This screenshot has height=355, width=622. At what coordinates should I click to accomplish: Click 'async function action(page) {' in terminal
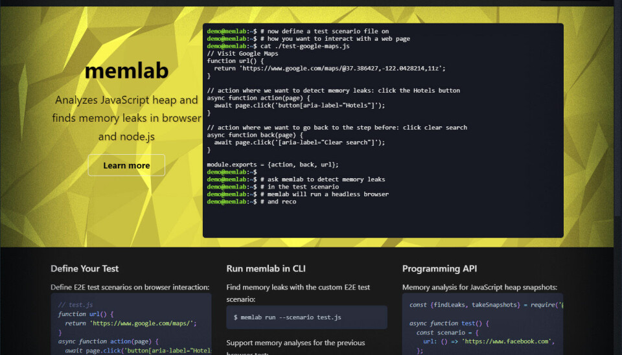point(259,98)
